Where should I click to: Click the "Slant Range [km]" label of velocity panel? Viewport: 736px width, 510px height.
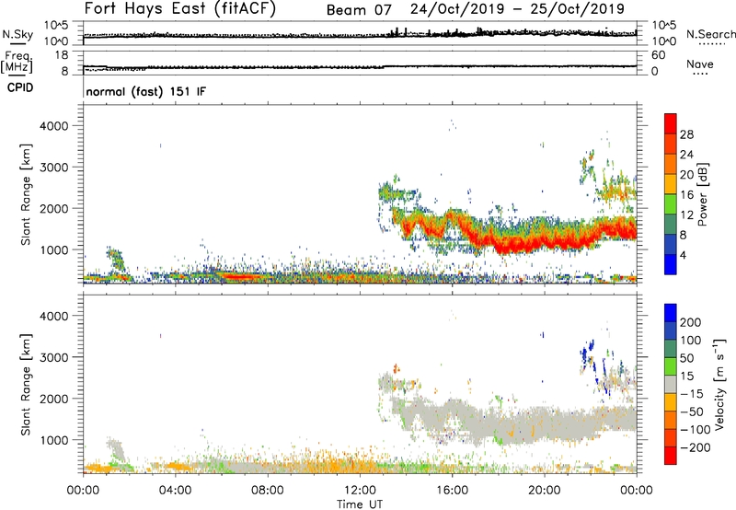26,385
